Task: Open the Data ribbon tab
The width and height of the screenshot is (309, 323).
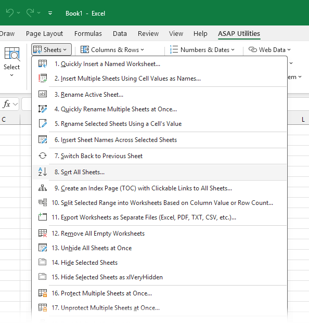Action: (x=120, y=34)
